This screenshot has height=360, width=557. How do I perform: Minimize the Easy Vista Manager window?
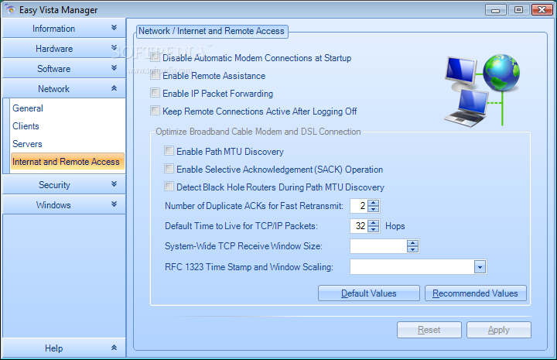pyautogui.click(x=496, y=10)
